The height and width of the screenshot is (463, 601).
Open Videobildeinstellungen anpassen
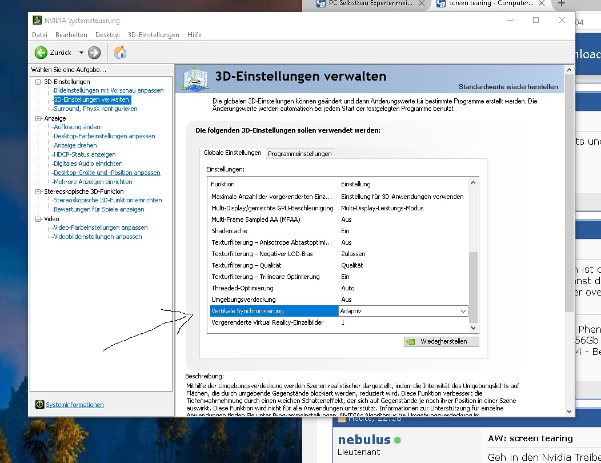[x=98, y=237]
